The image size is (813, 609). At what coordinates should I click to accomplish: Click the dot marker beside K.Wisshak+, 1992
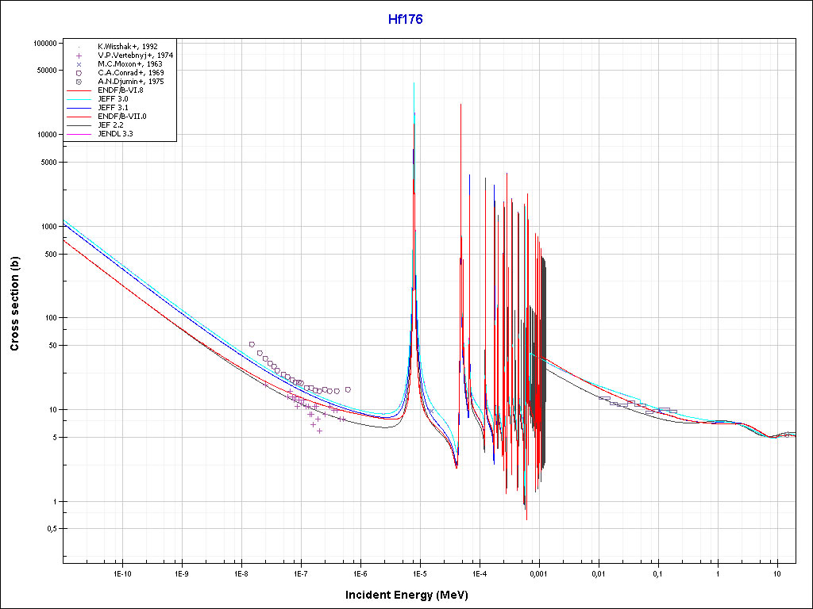pyautogui.click(x=79, y=47)
